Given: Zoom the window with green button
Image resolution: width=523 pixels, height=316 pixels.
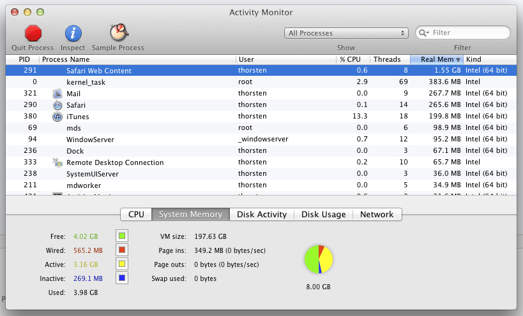Looking at the screenshot, I should 40,12.
